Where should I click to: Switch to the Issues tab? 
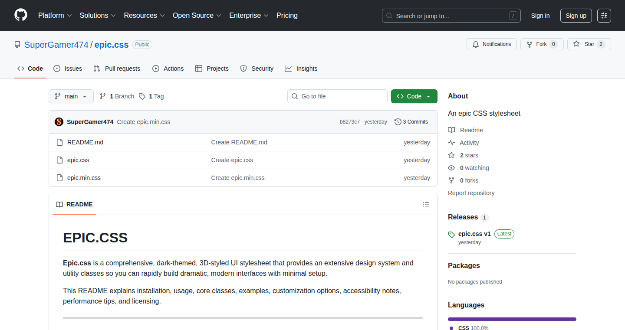click(68, 69)
